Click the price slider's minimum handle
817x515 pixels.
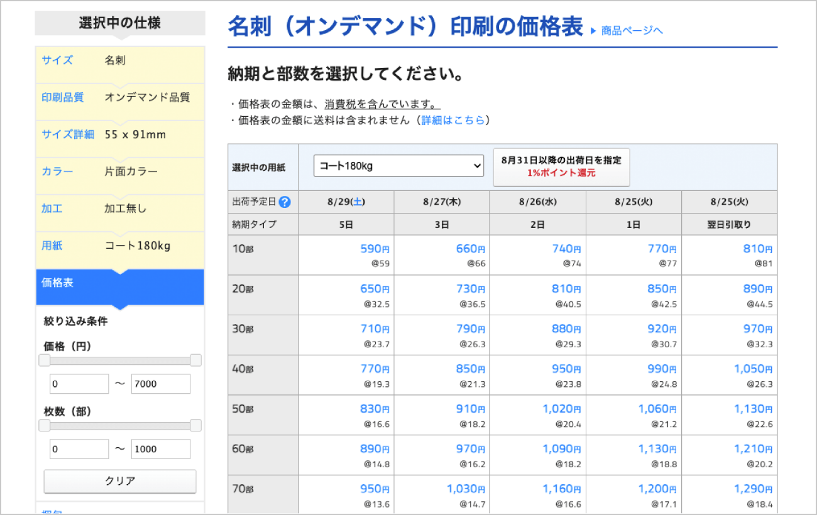pyautogui.click(x=44, y=360)
